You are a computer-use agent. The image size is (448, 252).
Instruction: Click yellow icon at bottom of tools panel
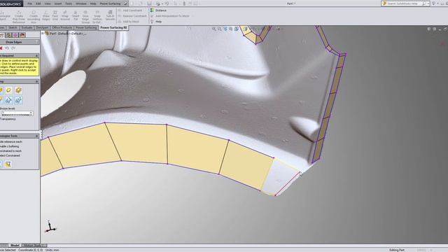[x=8, y=164]
